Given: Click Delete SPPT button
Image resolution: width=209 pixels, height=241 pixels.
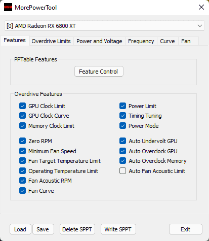Looking at the screenshot, I should point(77,229).
